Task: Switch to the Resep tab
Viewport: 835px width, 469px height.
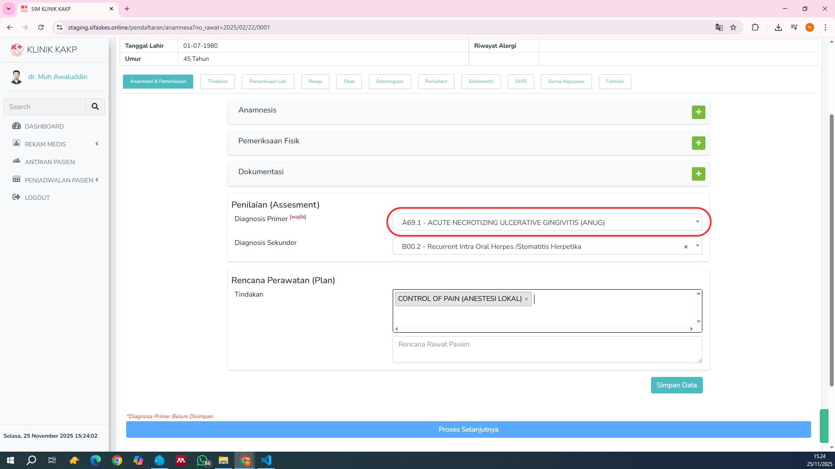Action: tap(315, 82)
